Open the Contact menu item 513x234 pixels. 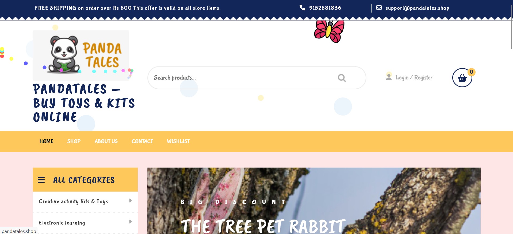point(142,141)
